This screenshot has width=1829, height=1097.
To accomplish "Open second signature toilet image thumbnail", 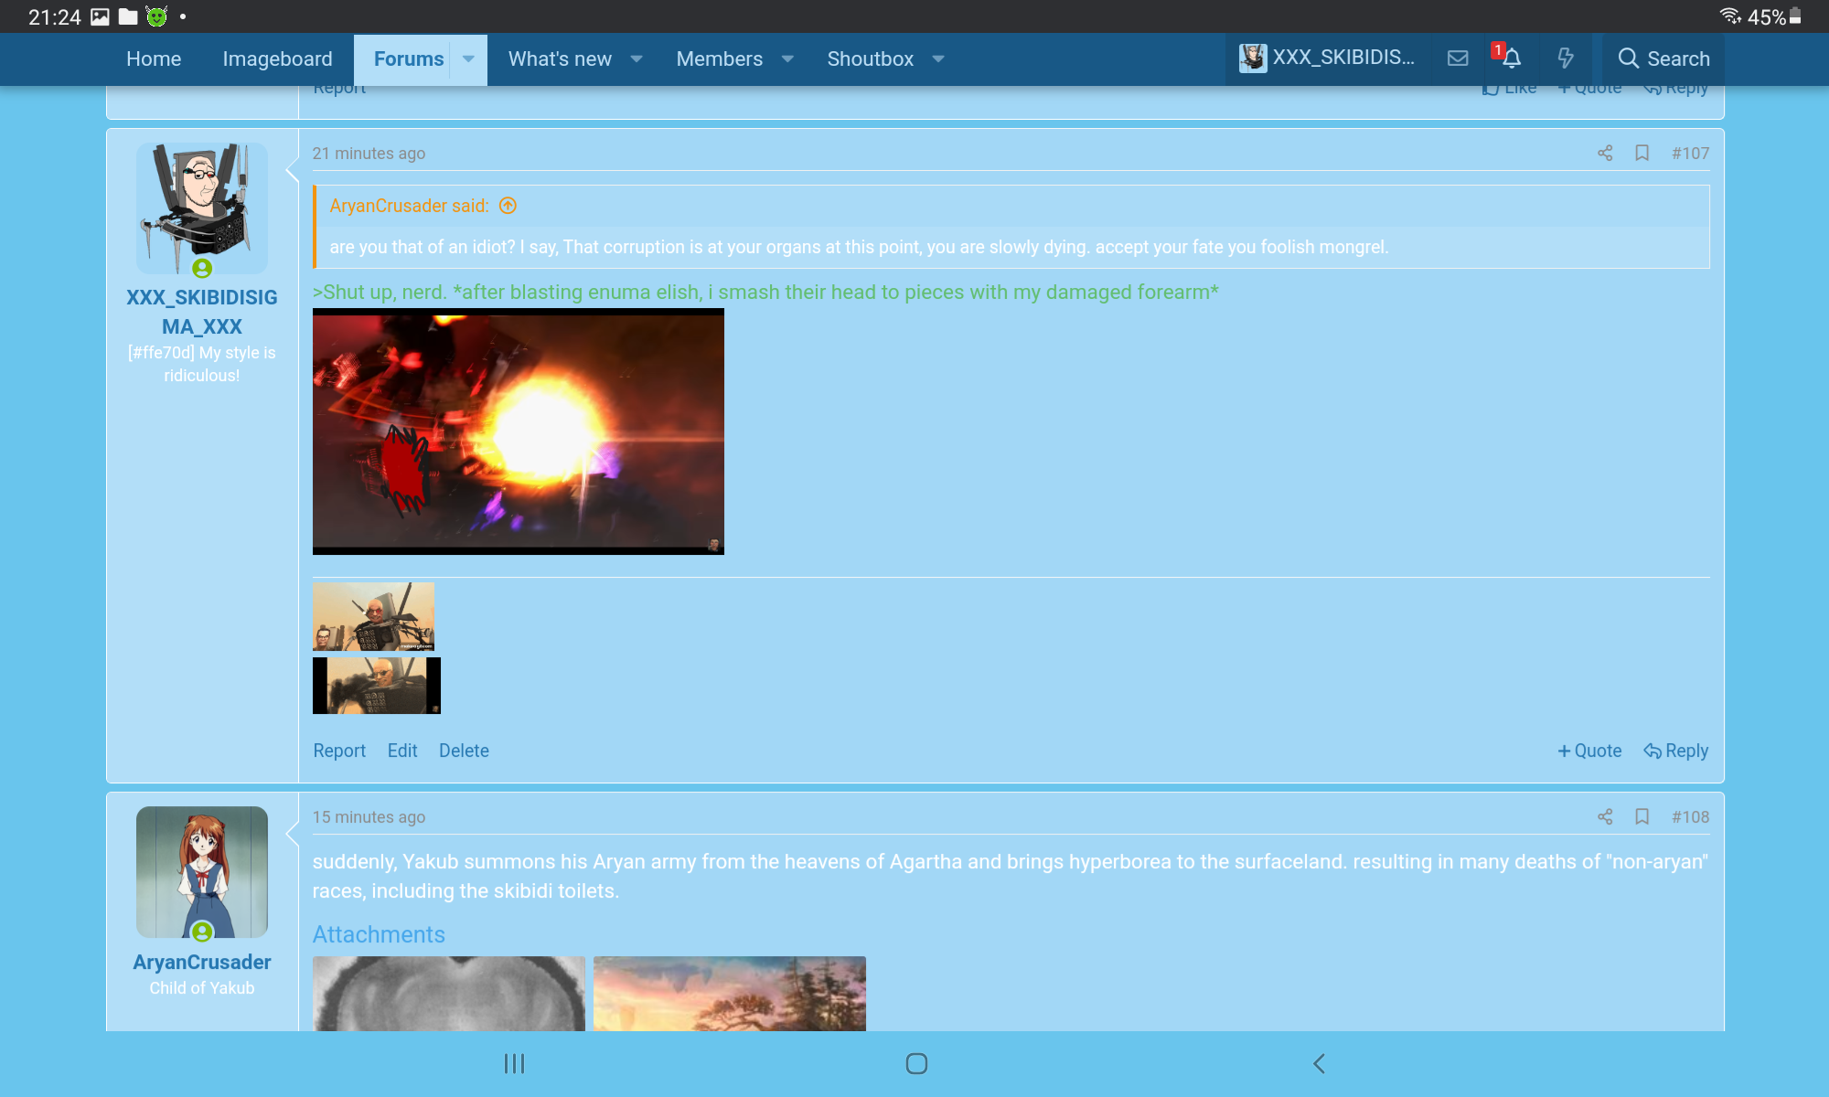I will [377, 686].
